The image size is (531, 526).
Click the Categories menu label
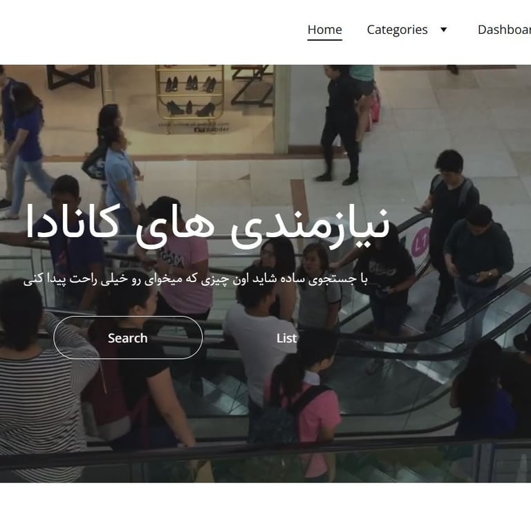pyautogui.click(x=397, y=30)
